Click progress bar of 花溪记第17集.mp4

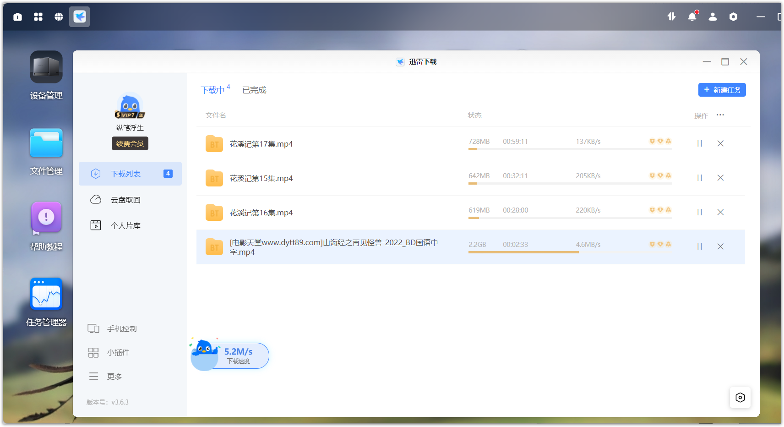570,149
